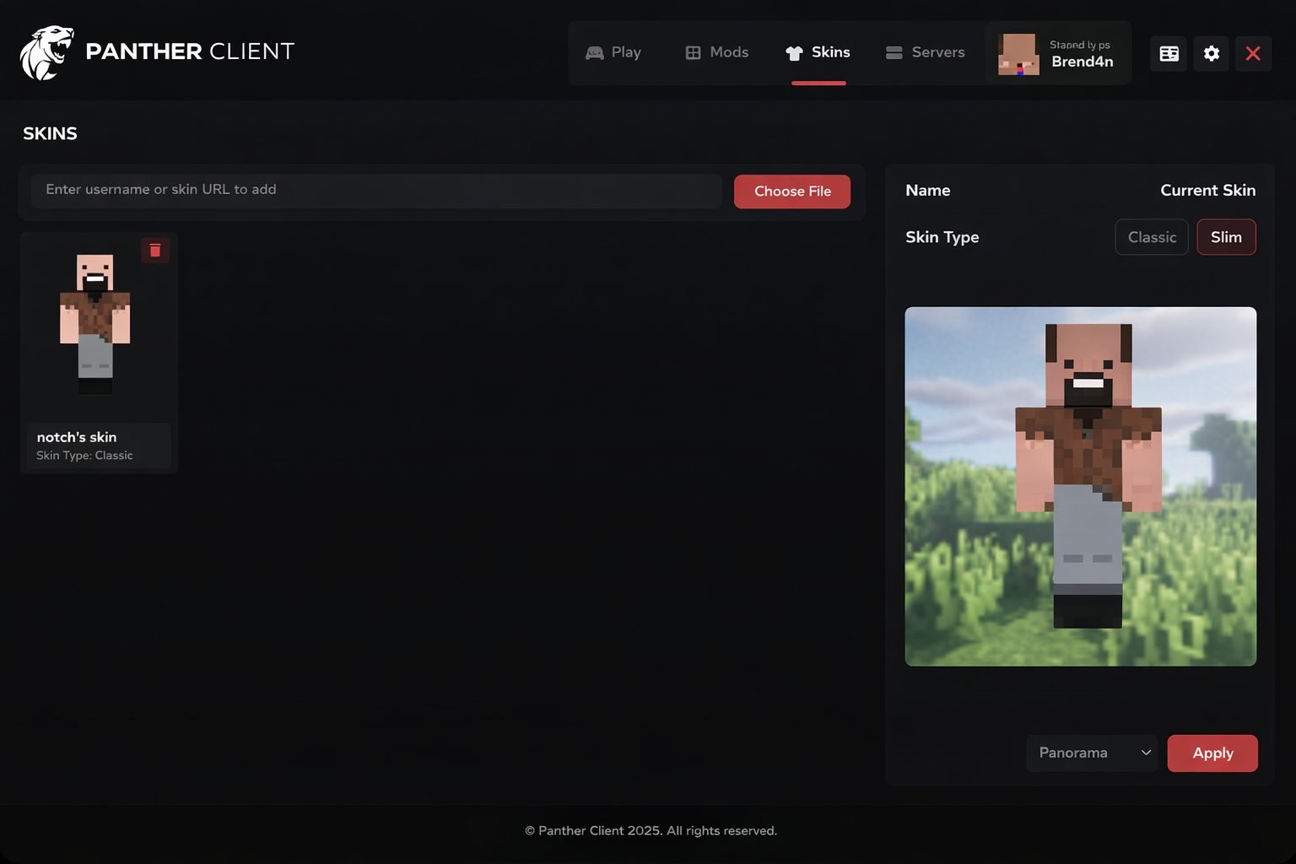Apply the current skin
Viewport: 1296px width, 864px height.
click(1212, 753)
